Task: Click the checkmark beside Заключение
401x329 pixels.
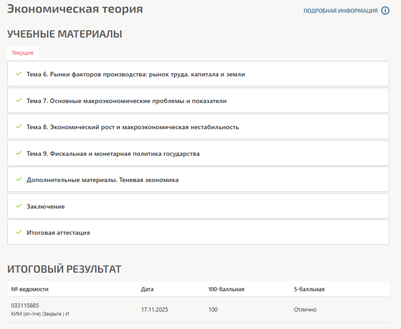Action: (x=19, y=206)
